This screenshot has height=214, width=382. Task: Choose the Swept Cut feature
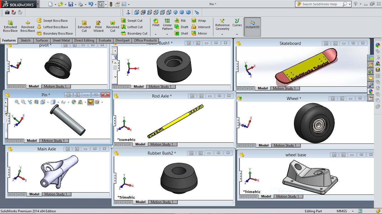132,21
